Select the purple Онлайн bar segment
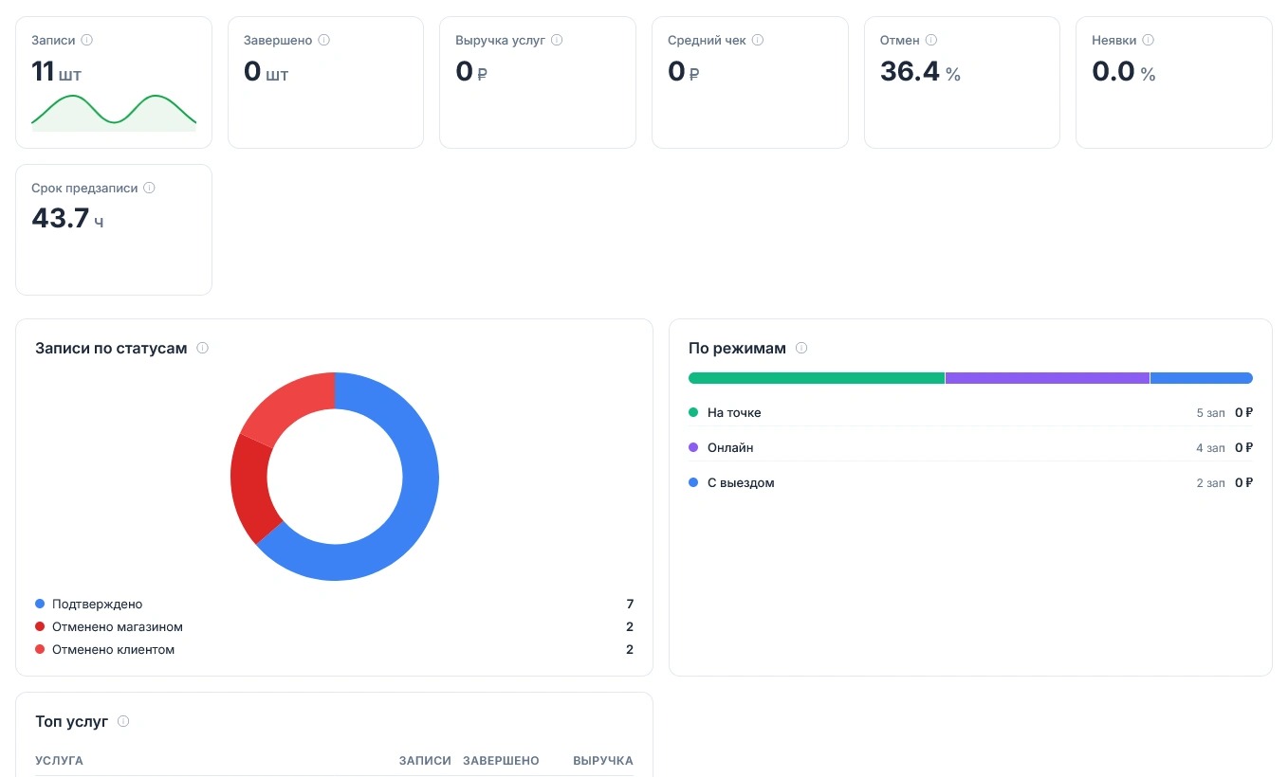This screenshot has height=777, width=1288. tap(1047, 378)
